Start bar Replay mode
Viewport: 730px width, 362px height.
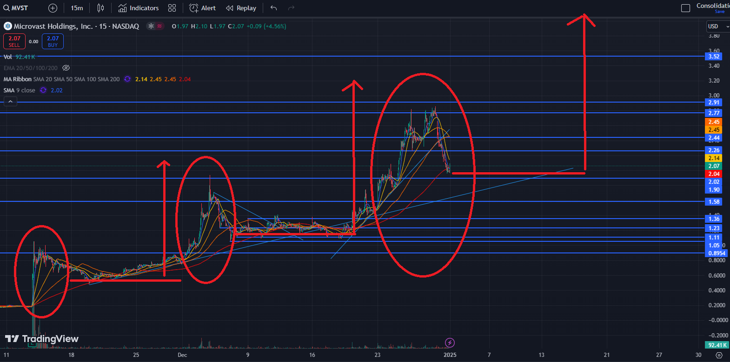(x=241, y=8)
